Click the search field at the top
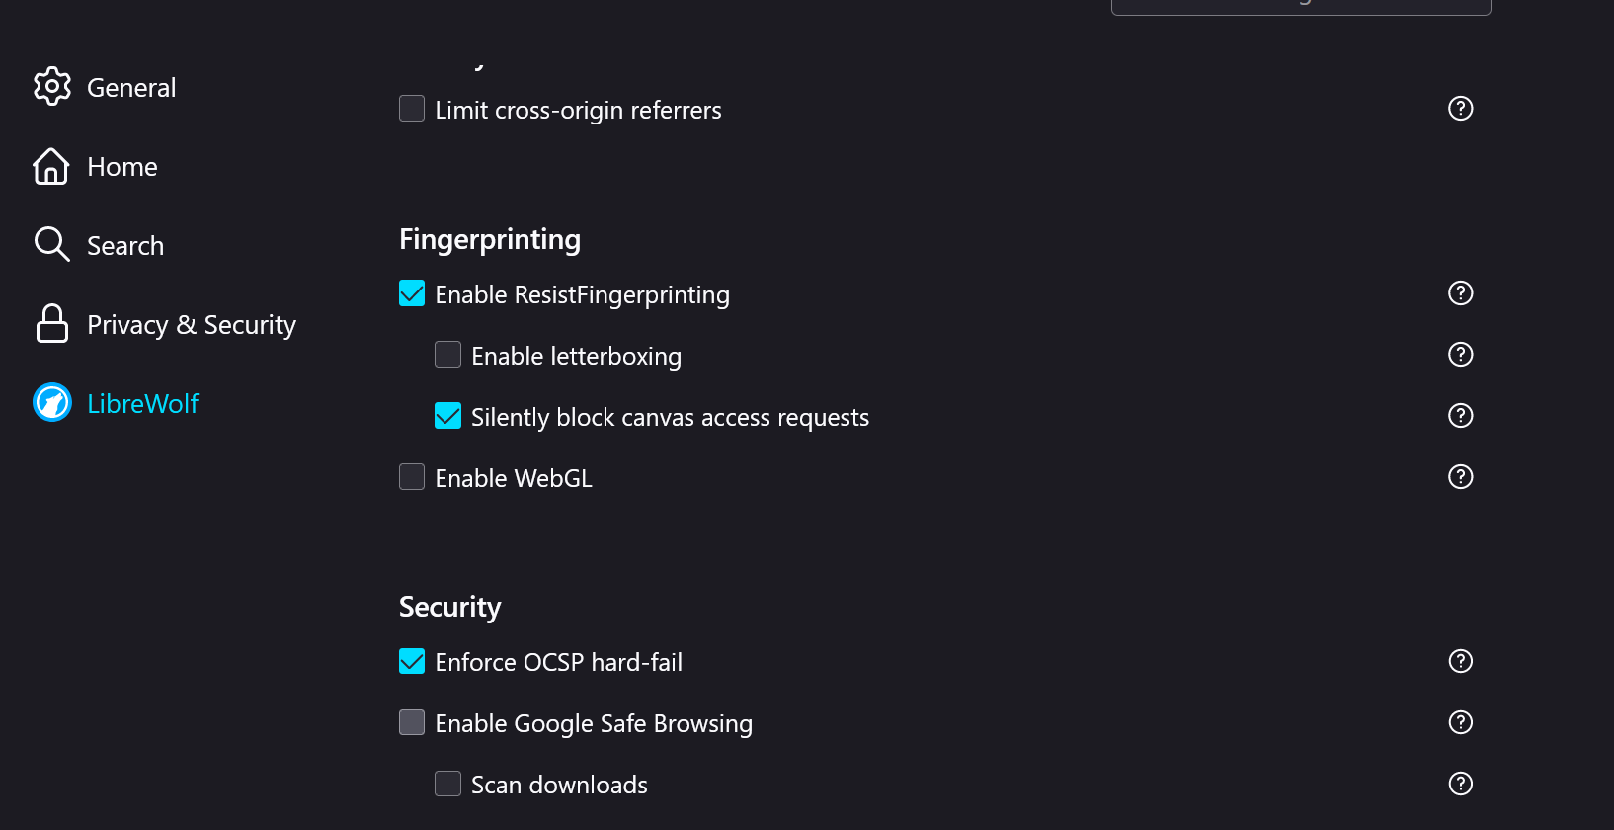The height and width of the screenshot is (830, 1614). (x=1300, y=6)
